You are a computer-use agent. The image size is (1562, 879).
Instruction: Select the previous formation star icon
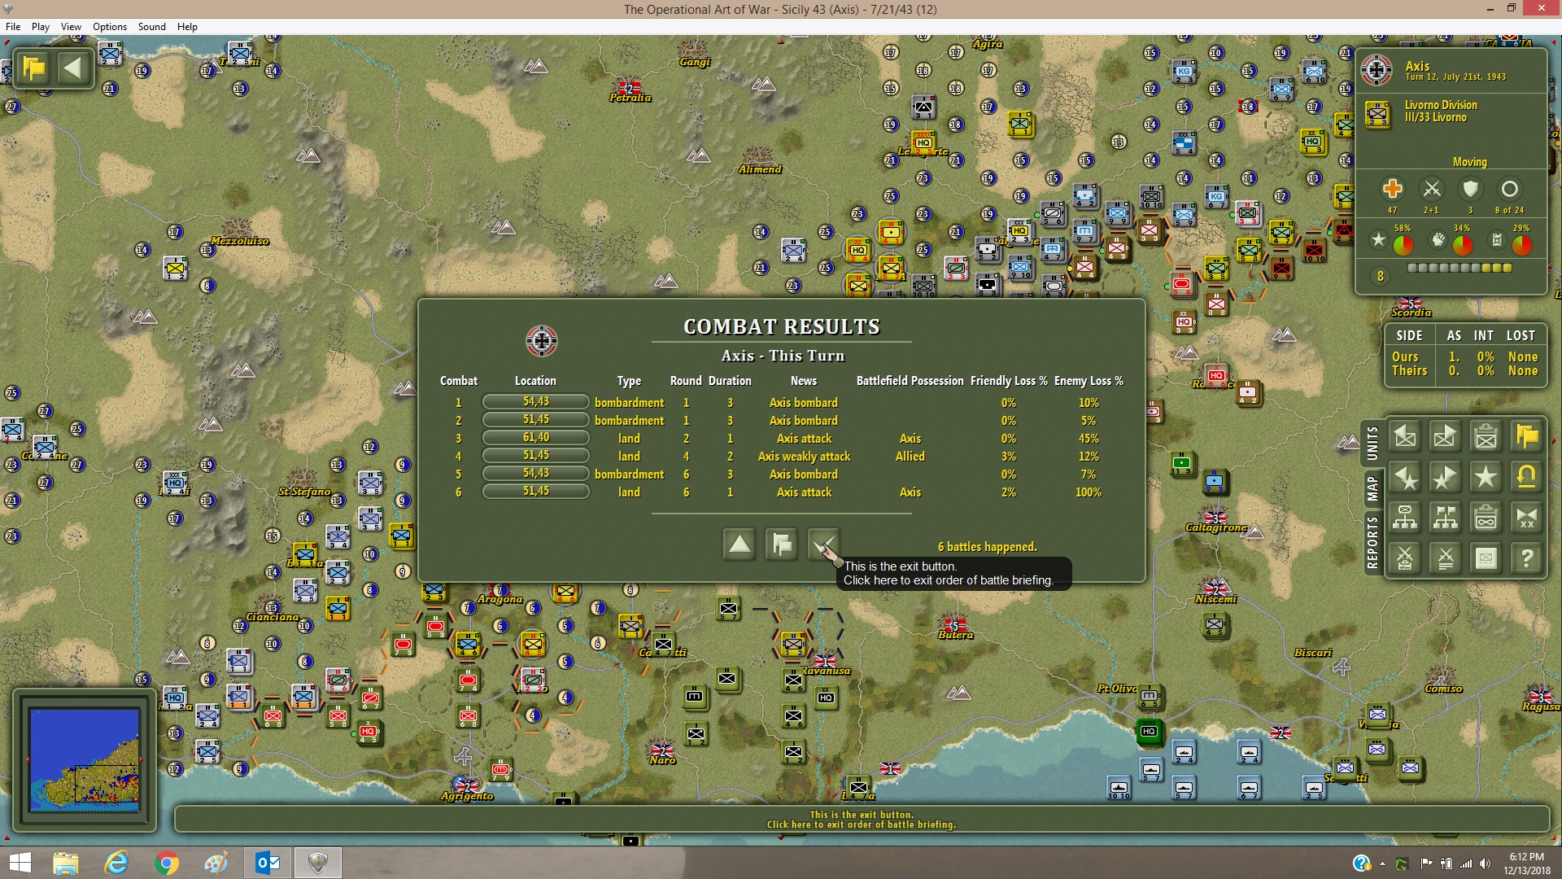(1405, 478)
